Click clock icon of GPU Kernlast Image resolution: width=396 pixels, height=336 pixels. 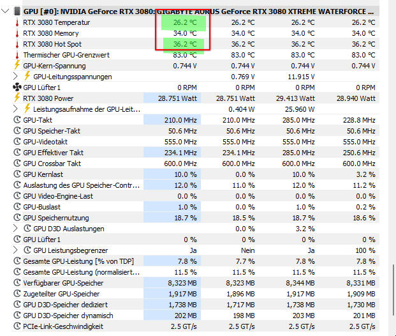[x=17, y=174]
